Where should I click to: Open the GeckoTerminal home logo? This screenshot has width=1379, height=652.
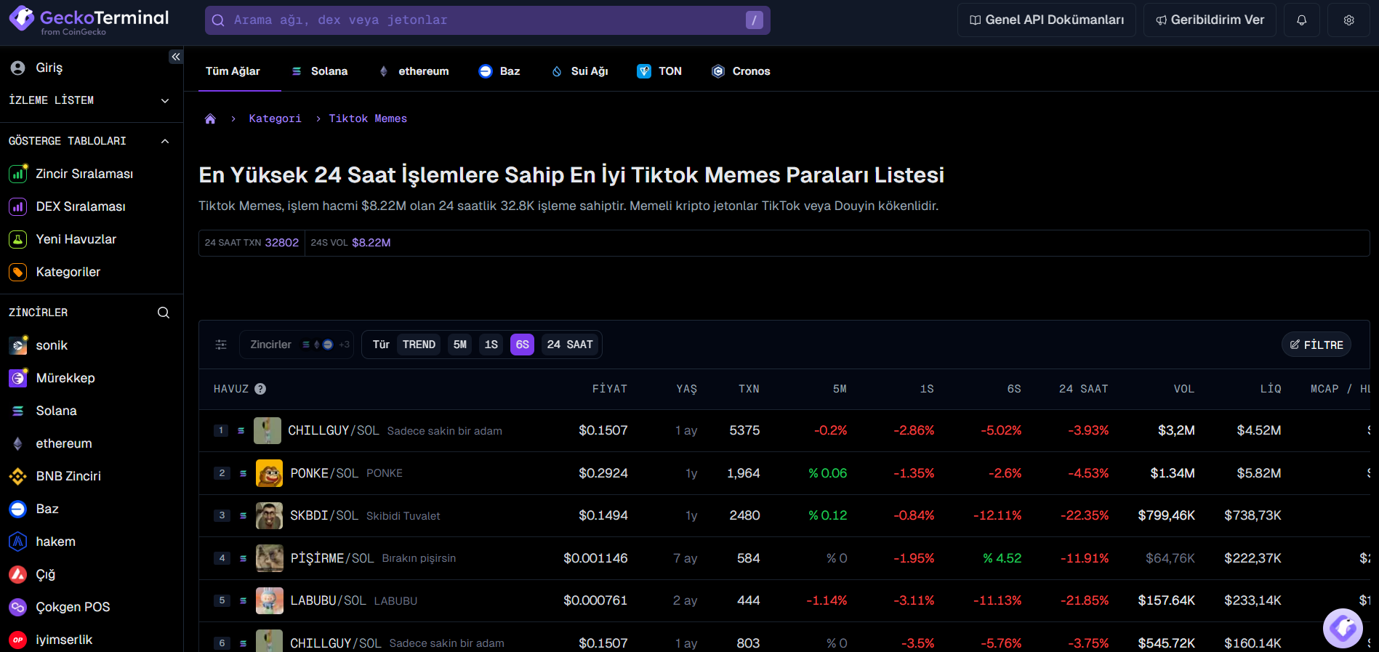coord(89,20)
